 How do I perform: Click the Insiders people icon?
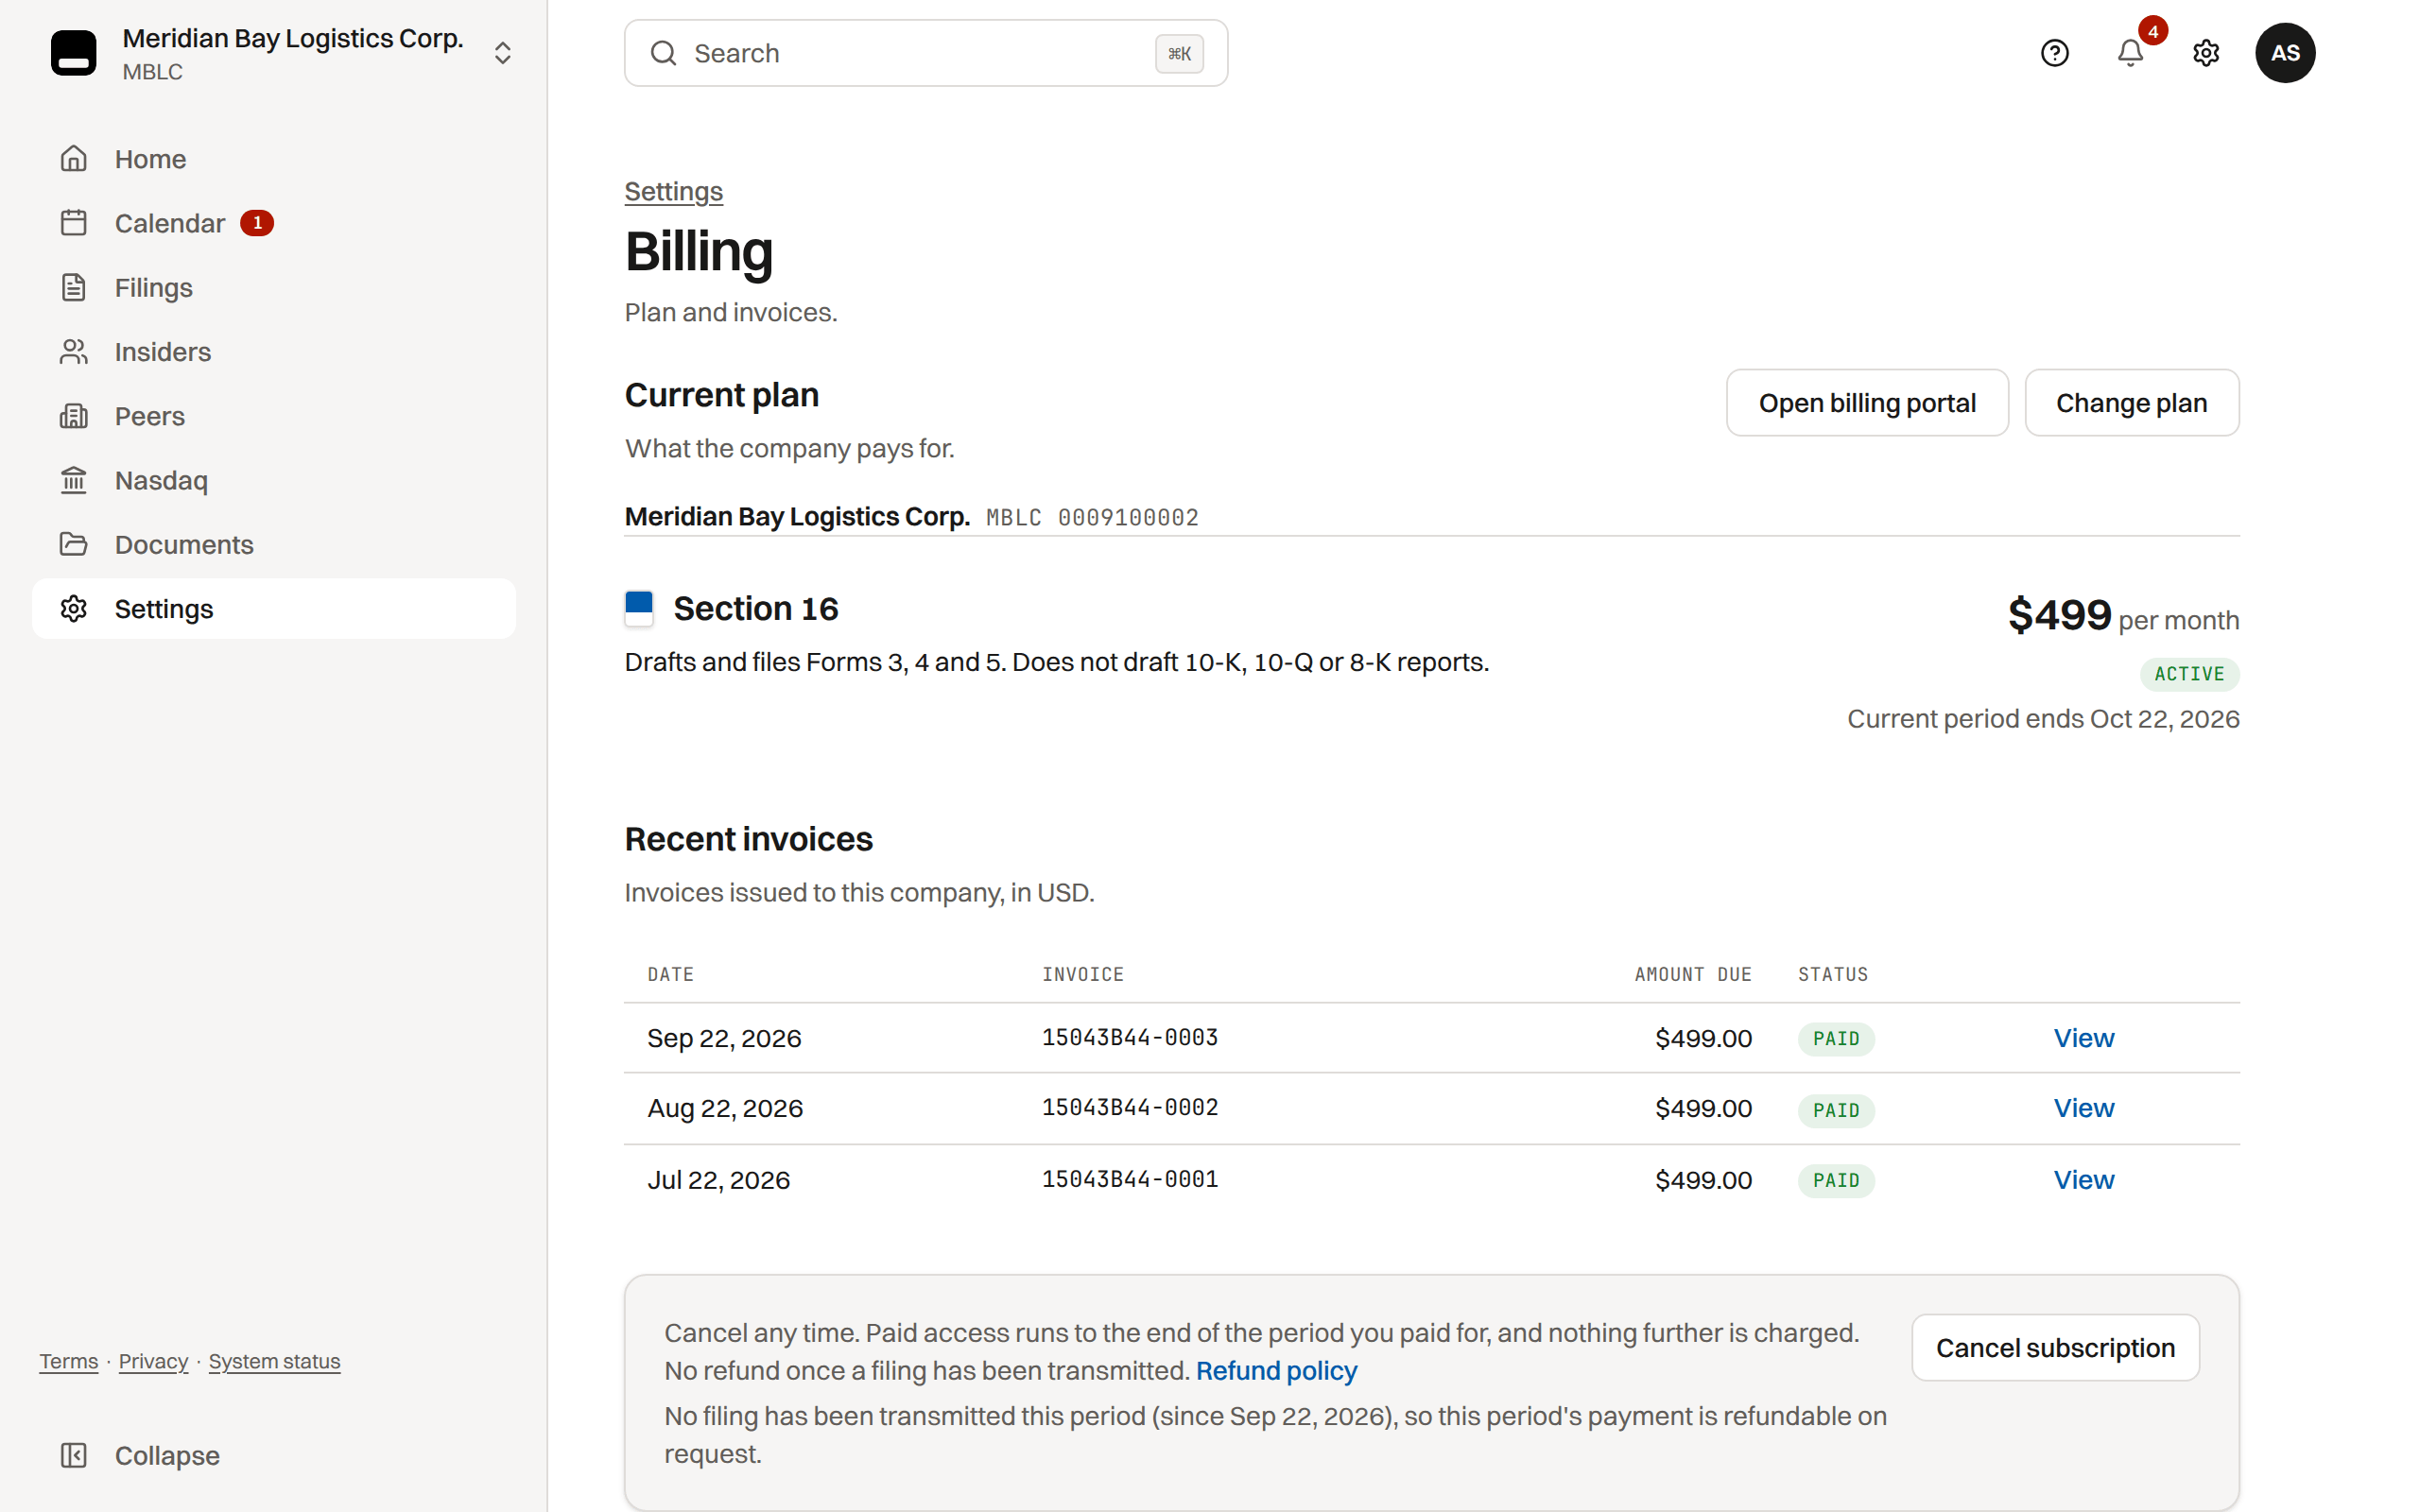(x=74, y=352)
